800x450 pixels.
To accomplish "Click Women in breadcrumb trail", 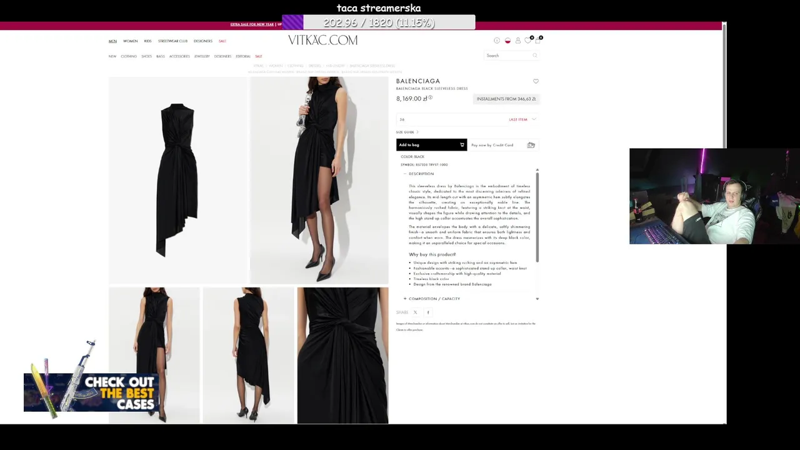I will [276, 66].
